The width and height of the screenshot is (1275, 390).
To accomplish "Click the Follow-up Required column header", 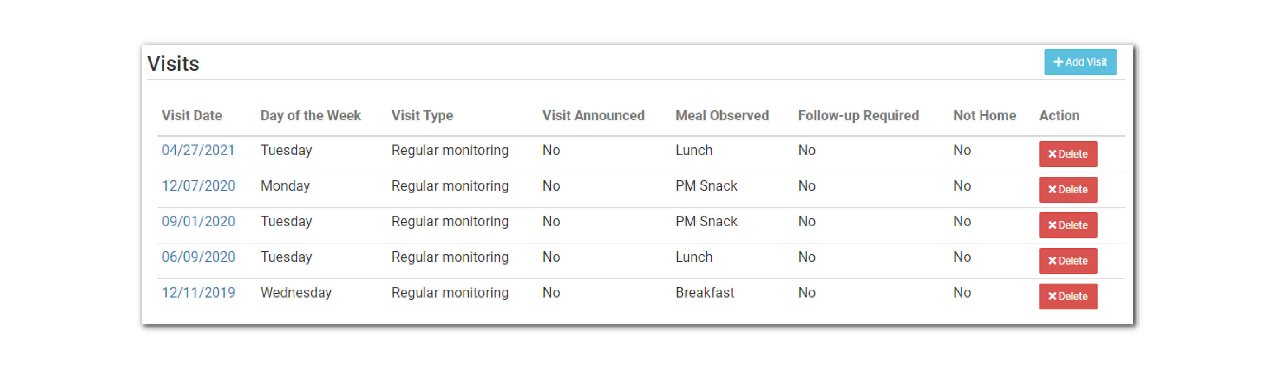I will [858, 116].
